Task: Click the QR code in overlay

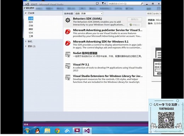Action: coord(166,120)
